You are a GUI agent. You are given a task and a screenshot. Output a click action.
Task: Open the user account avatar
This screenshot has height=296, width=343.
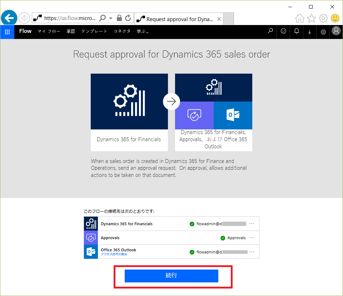click(x=336, y=31)
